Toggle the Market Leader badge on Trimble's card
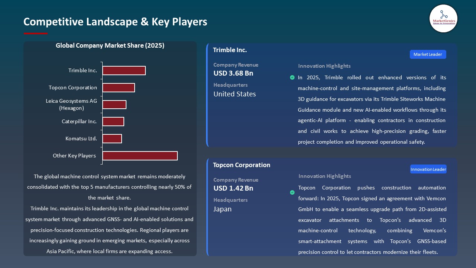The width and height of the screenshot is (476, 268). [428, 54]
